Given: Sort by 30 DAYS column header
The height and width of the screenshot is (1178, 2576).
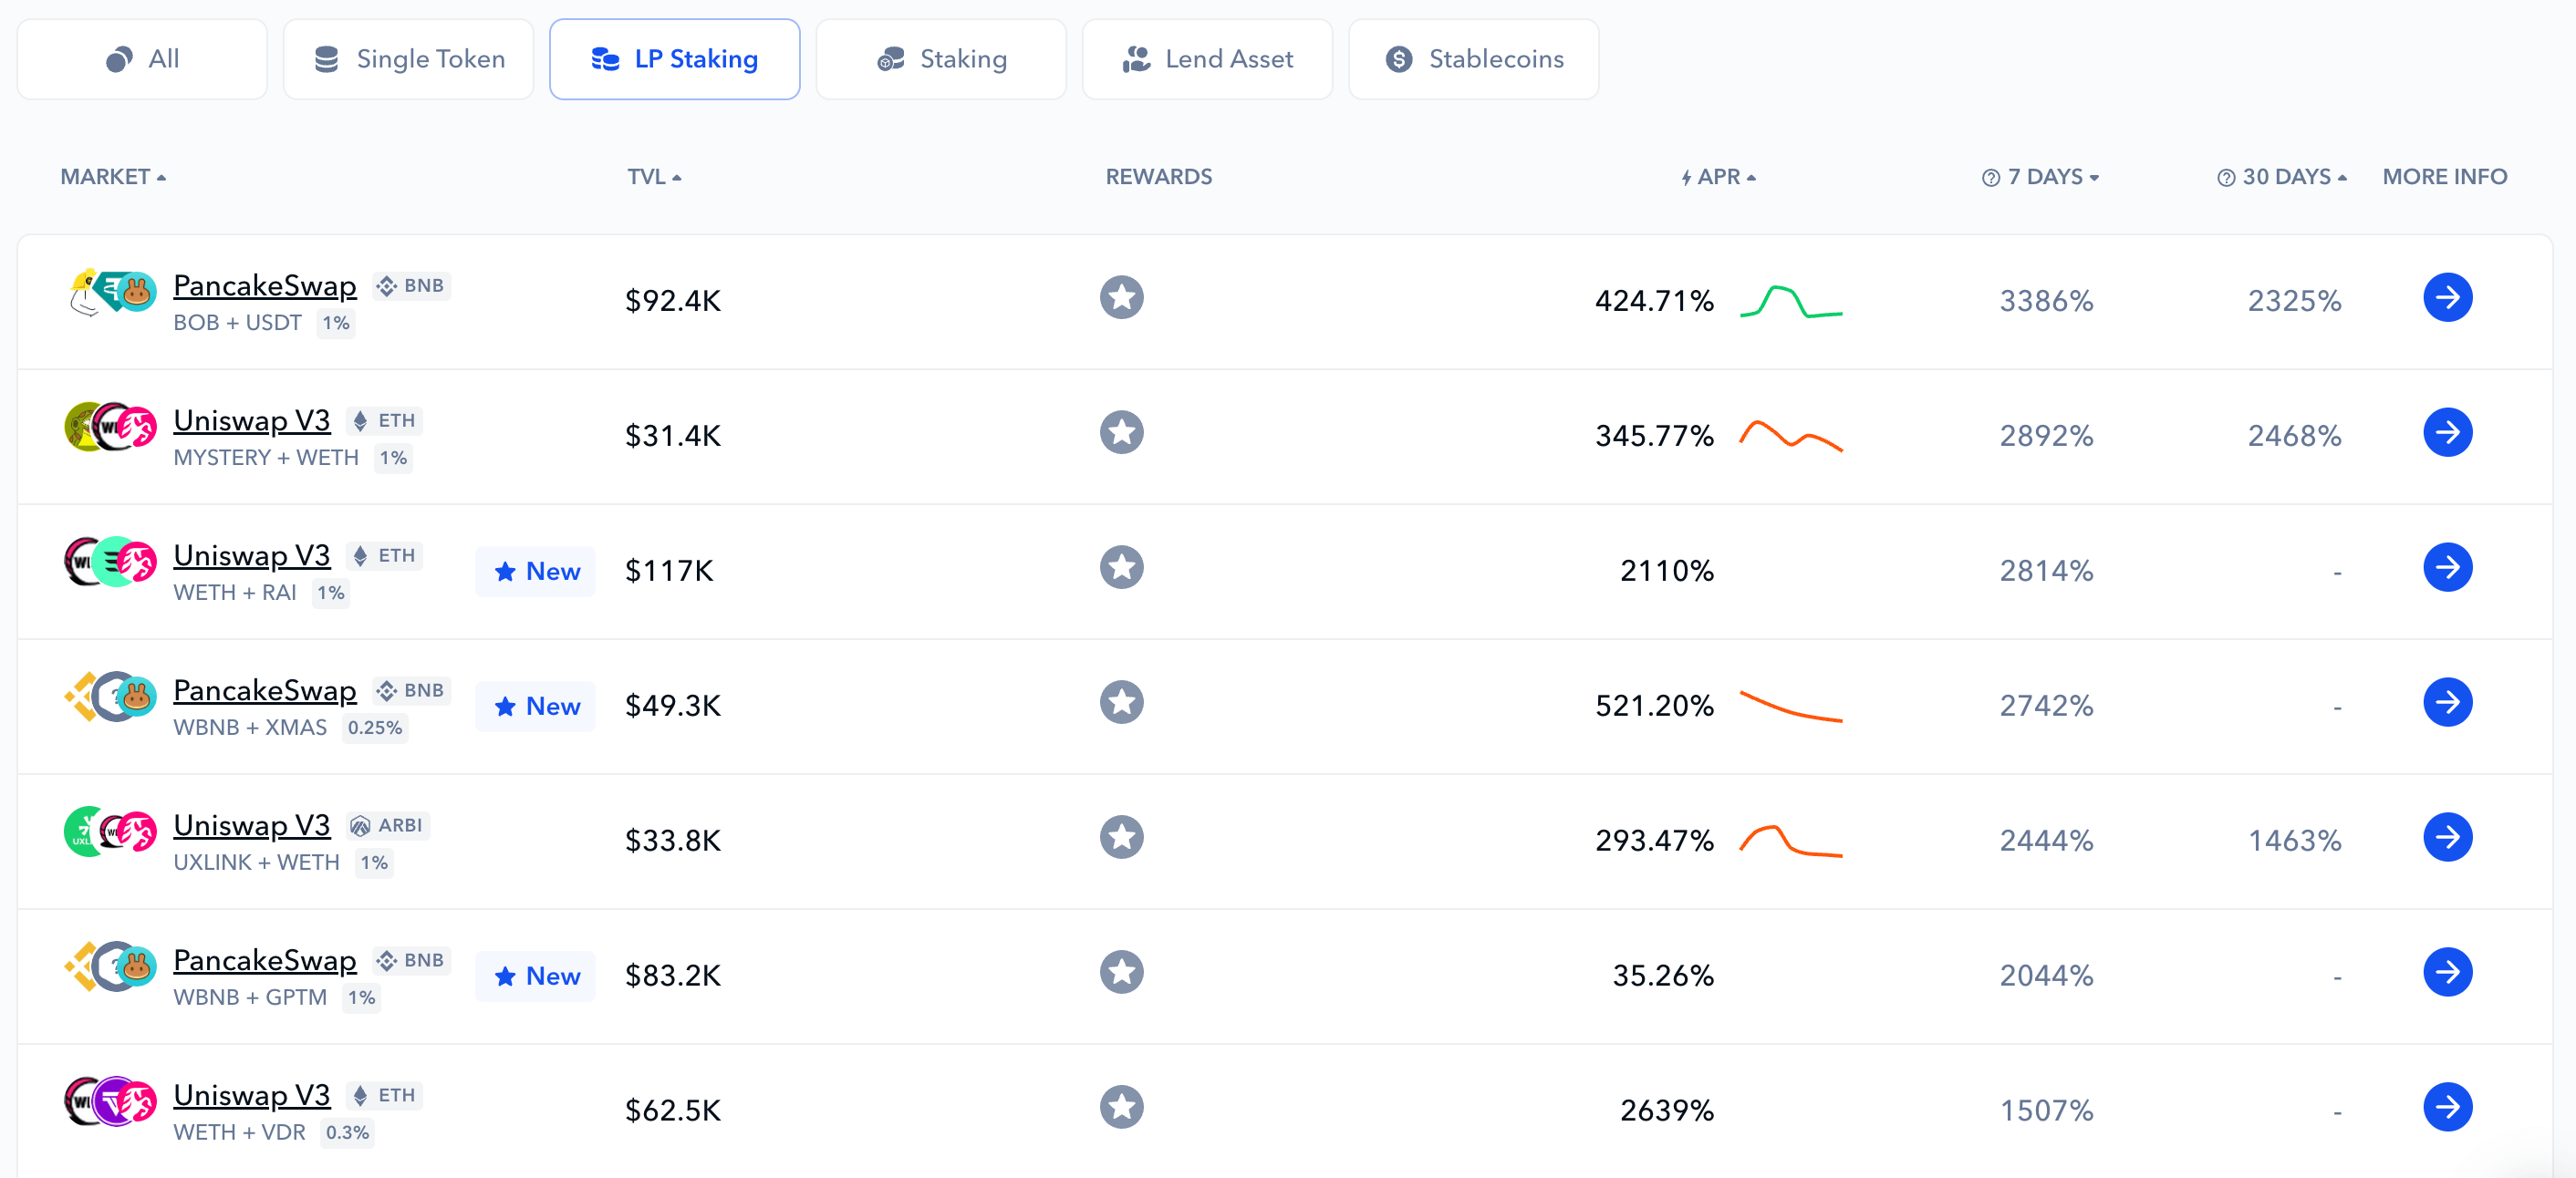Looking at the screenshot, I should click(x=2294, y=177).
